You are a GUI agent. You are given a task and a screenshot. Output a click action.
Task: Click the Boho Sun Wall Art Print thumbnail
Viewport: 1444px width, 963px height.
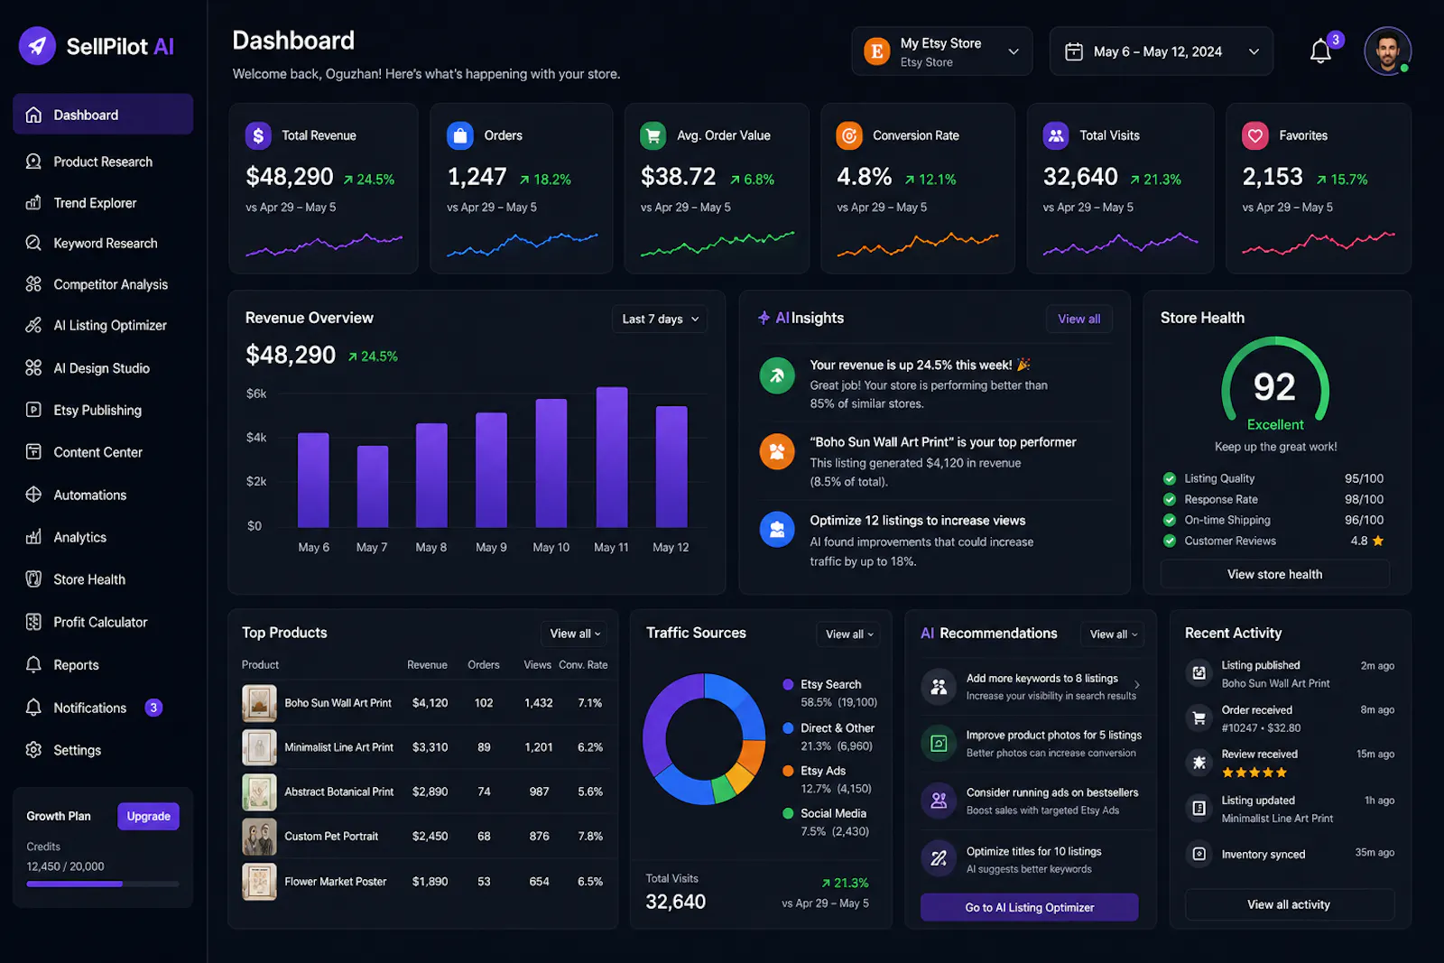pyautogui.click(x=259, y=703)
